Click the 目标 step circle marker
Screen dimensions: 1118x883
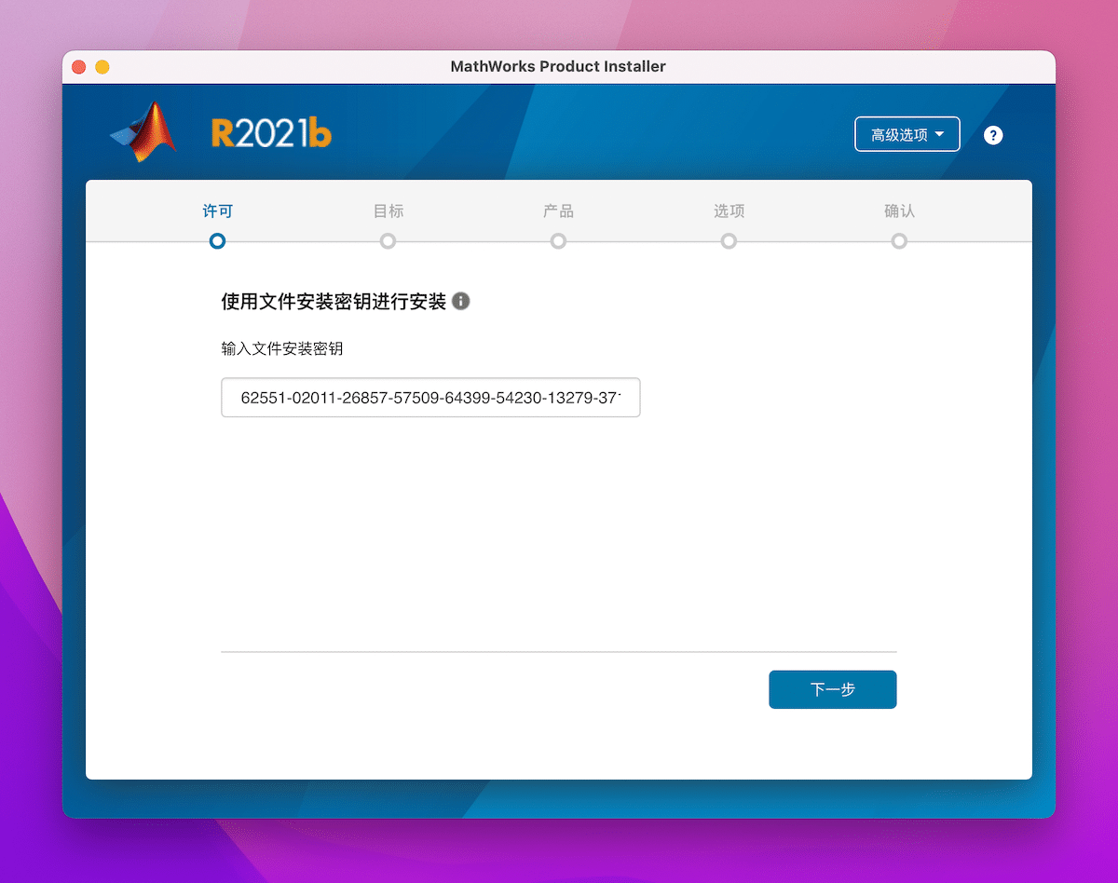[388, 241]
